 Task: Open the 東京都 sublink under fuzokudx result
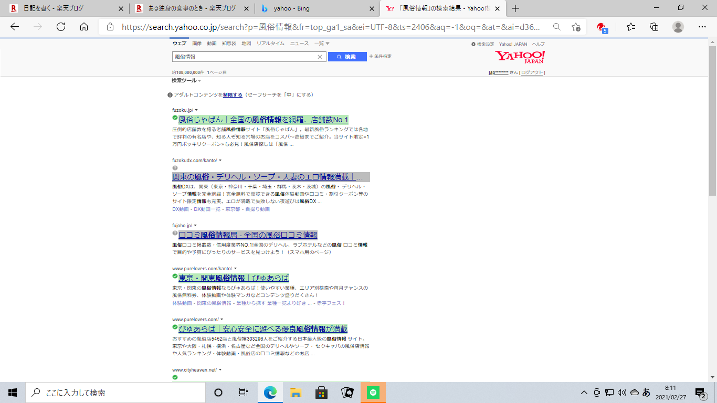[233, 209]
